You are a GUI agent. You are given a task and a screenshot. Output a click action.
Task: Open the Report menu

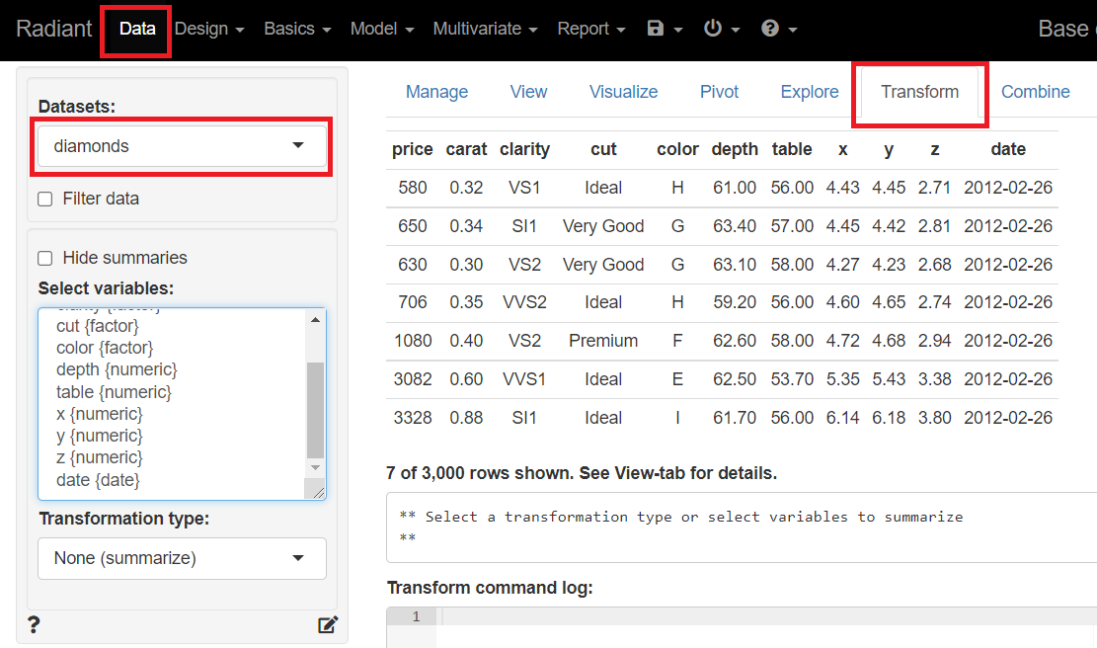[x=590, y=29]
